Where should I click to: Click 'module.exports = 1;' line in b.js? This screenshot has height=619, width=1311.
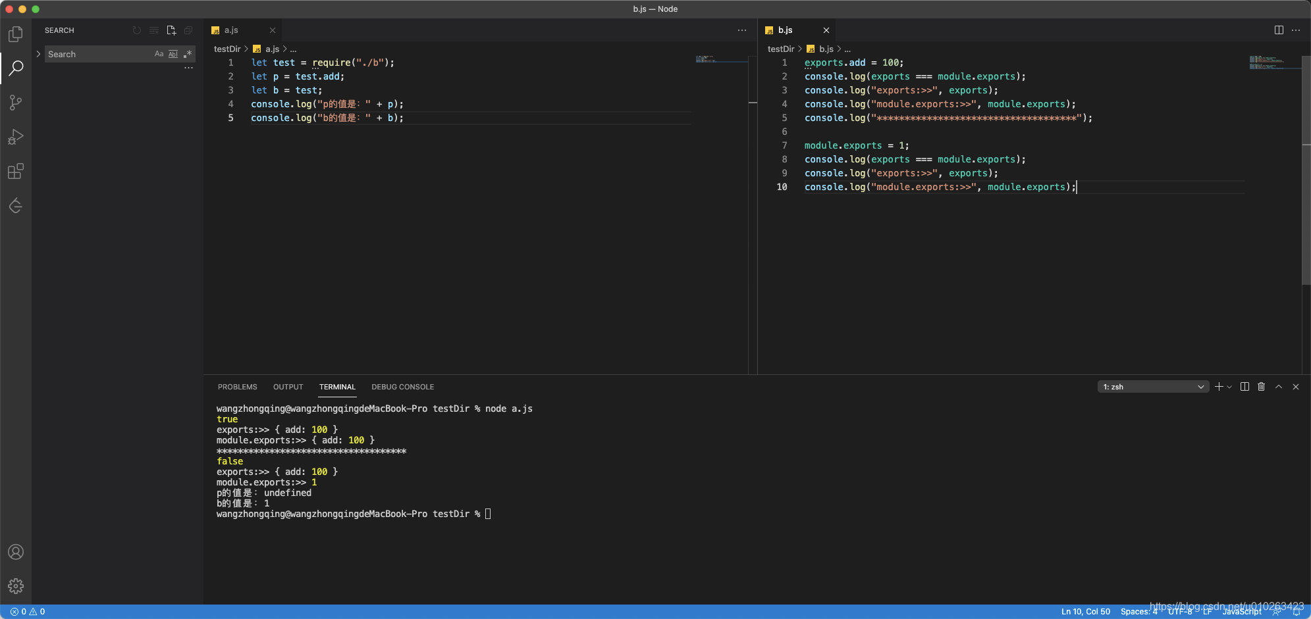tap(856, 145)
